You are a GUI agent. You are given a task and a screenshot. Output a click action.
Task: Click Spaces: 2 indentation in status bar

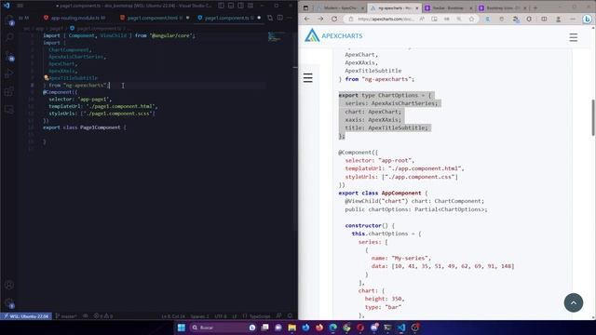199,316
